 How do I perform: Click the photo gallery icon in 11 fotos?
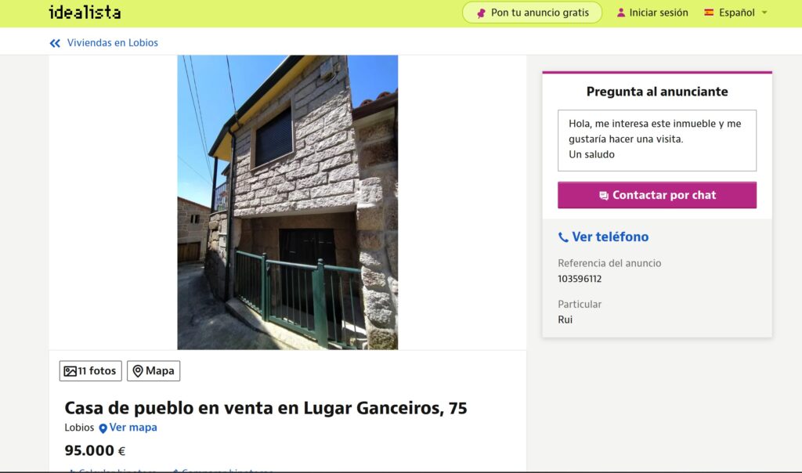[x=70, y=371]
